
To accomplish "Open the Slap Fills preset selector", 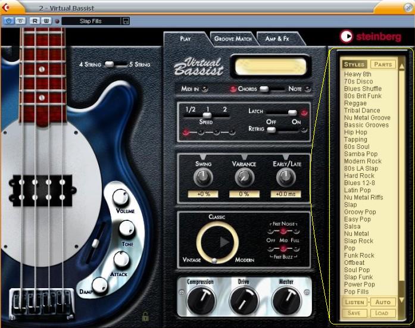I will [91, 21].
